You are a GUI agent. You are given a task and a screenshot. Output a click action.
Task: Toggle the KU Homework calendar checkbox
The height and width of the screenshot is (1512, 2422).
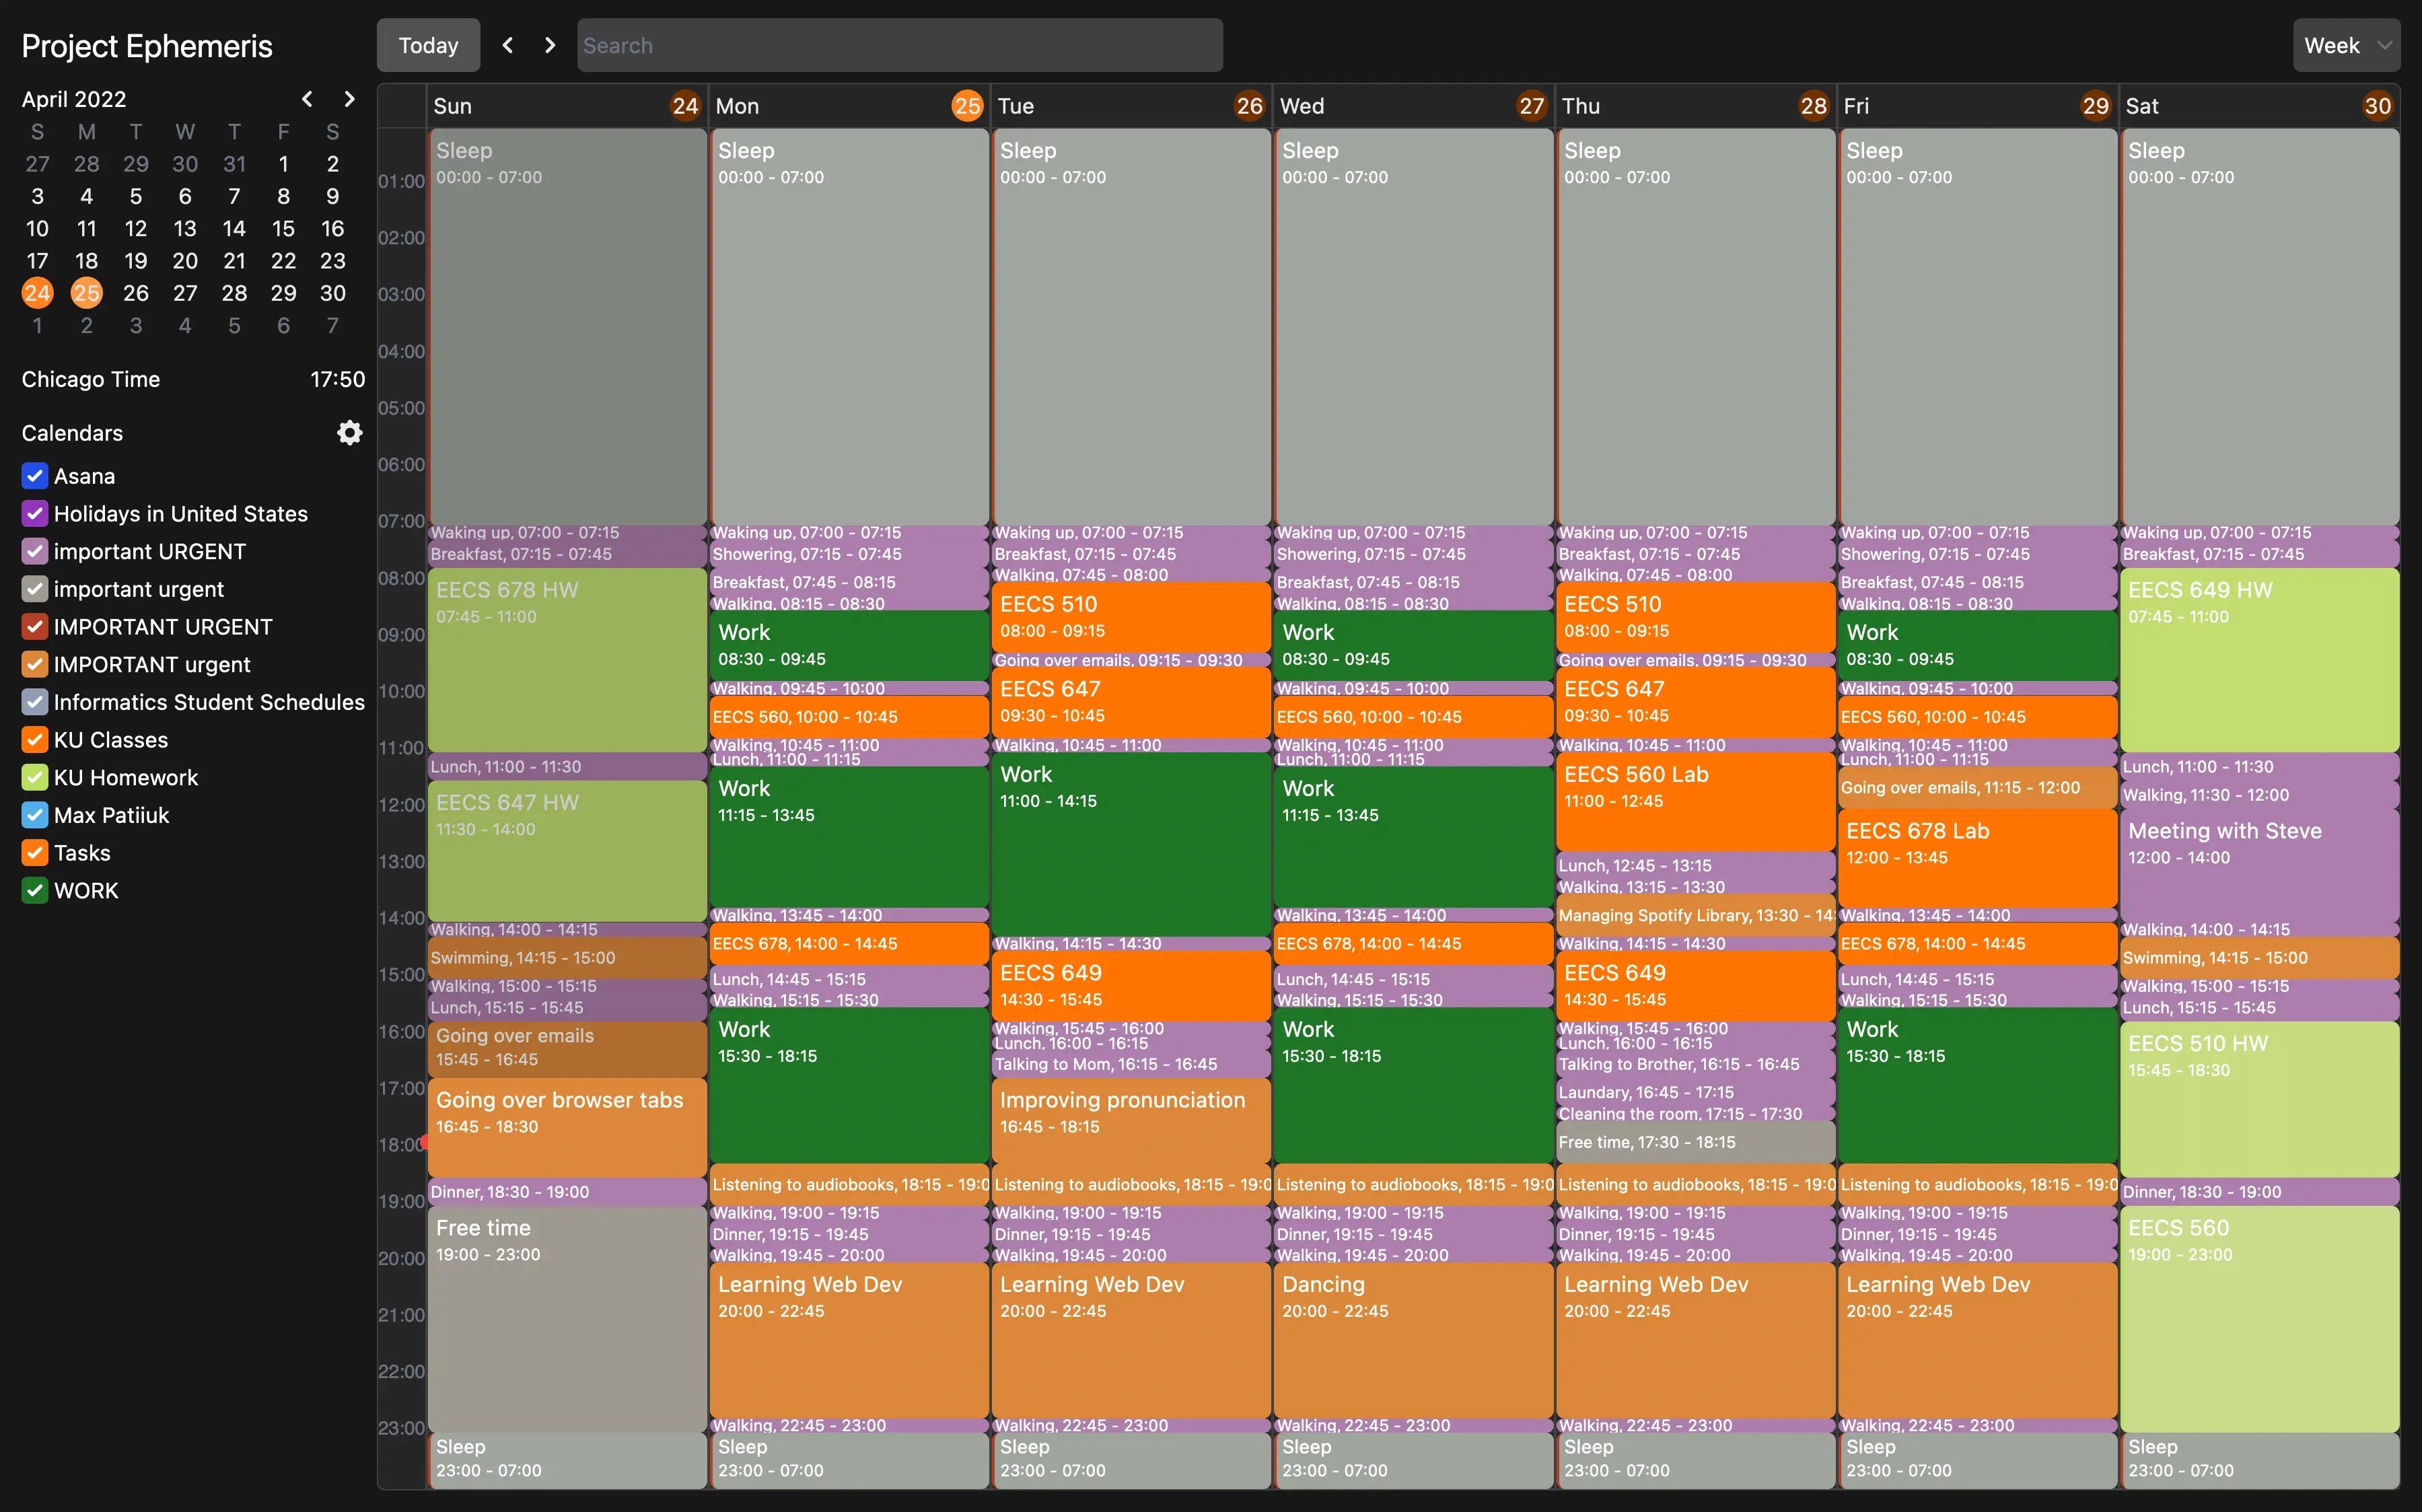[x=35, y=777]
